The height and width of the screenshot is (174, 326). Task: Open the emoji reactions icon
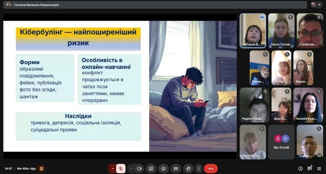(x=163, y=168)
